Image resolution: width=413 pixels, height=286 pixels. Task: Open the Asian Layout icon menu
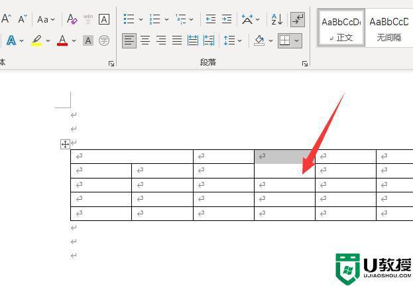[x=251, y=19]
